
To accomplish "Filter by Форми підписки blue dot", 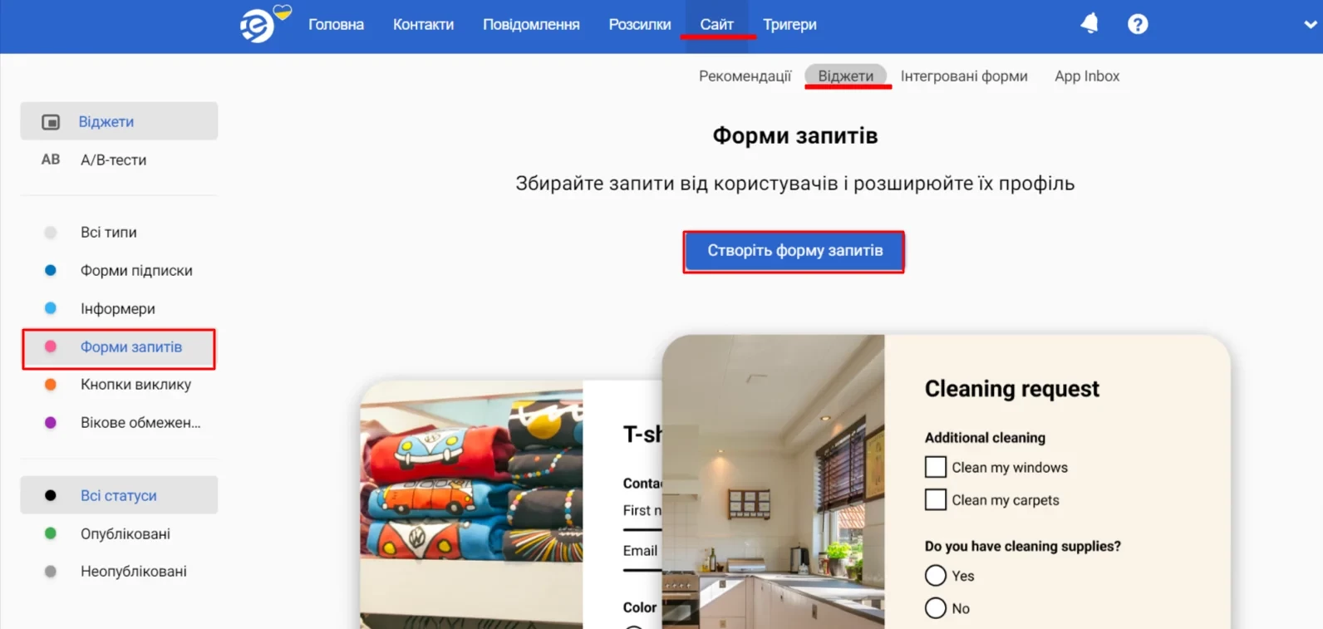I will [51, 270].
